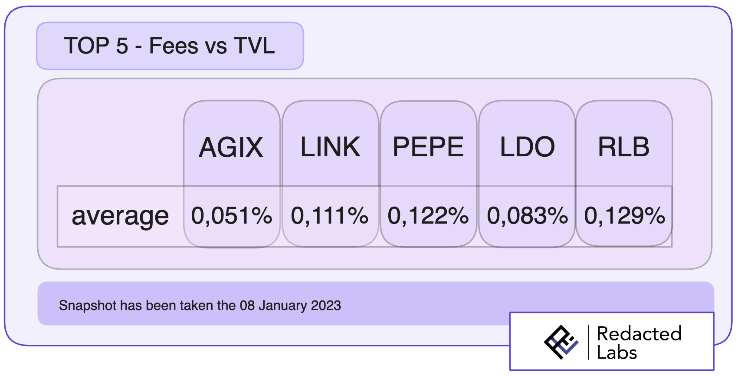The image size is (741, 376).
Task: Click the vertical divider in logo box
Action: pos(588,342)
